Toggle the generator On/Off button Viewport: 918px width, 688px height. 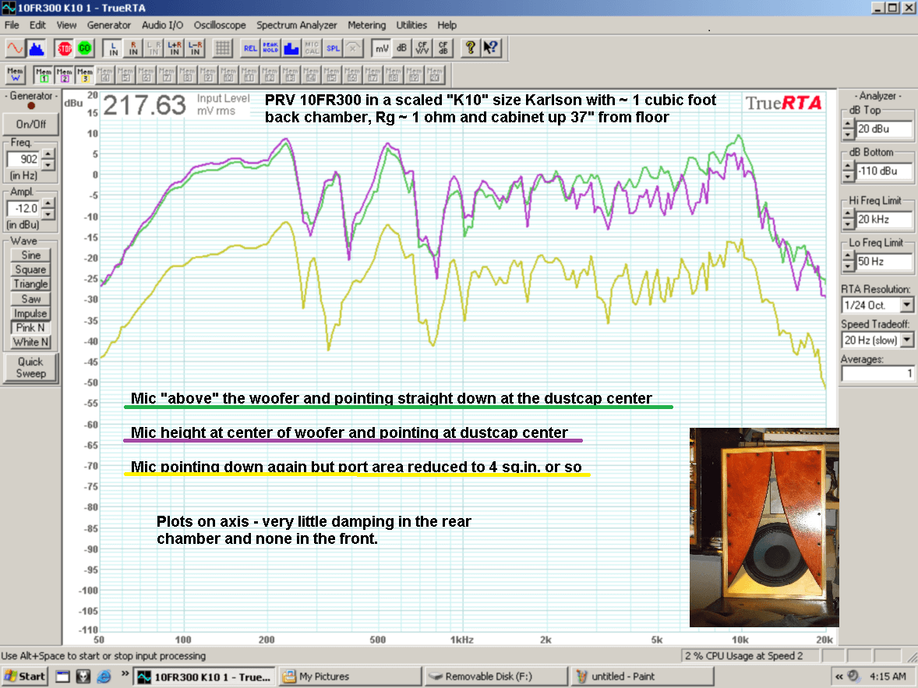click(x=30, y=124)
